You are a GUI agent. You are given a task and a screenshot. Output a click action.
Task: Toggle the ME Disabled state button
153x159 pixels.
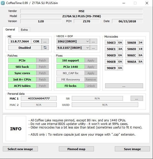click(x=25, y=47)
